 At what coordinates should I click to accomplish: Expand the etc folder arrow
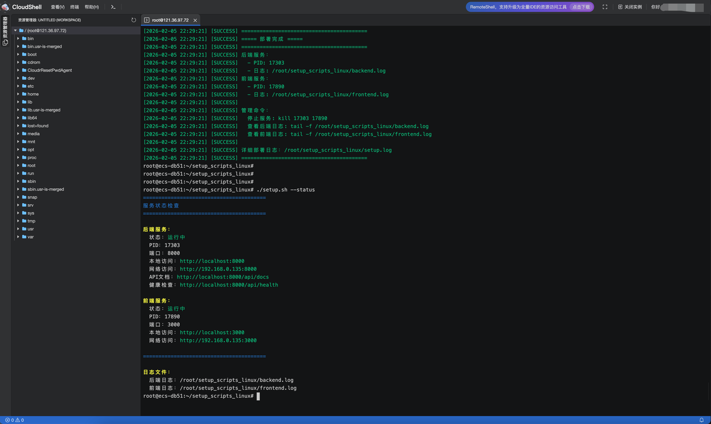[x=18, y=86]
